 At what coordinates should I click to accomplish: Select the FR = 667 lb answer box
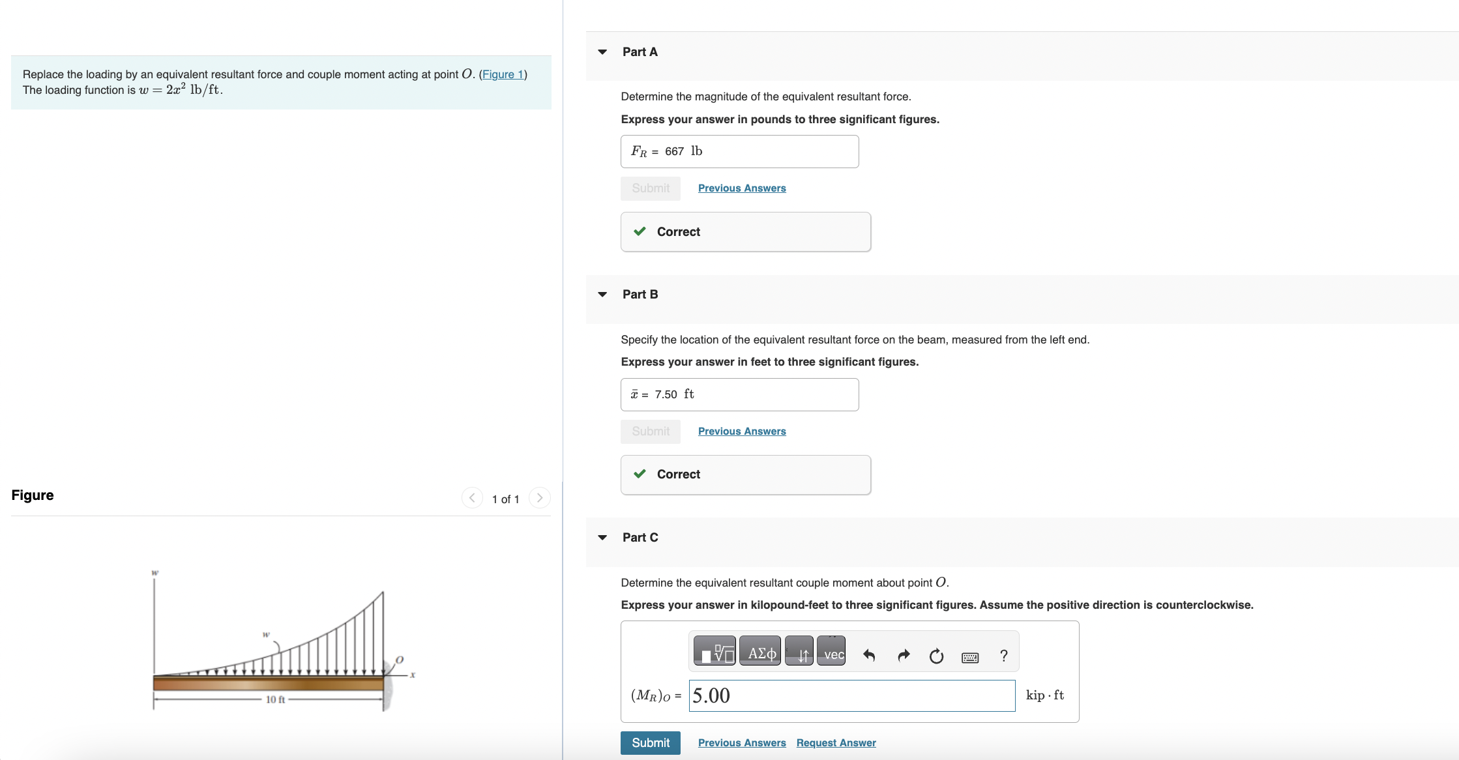[x=739, y=151]
